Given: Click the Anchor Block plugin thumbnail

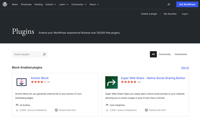Looking at the screenshot, I should tap(21, 82).
